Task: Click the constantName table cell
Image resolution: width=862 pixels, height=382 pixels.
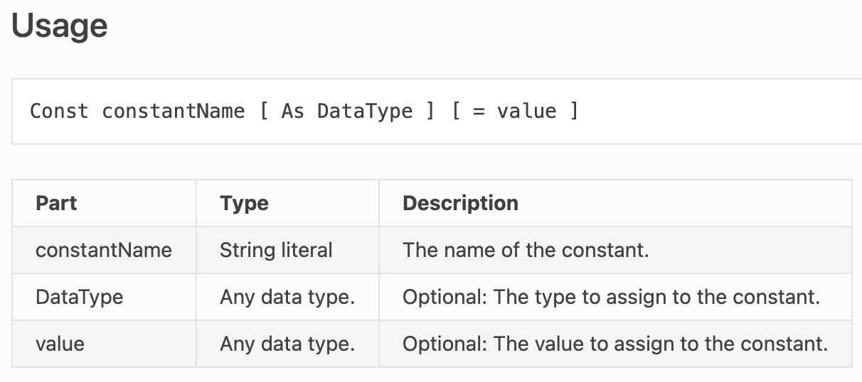Action: point(104,250)
